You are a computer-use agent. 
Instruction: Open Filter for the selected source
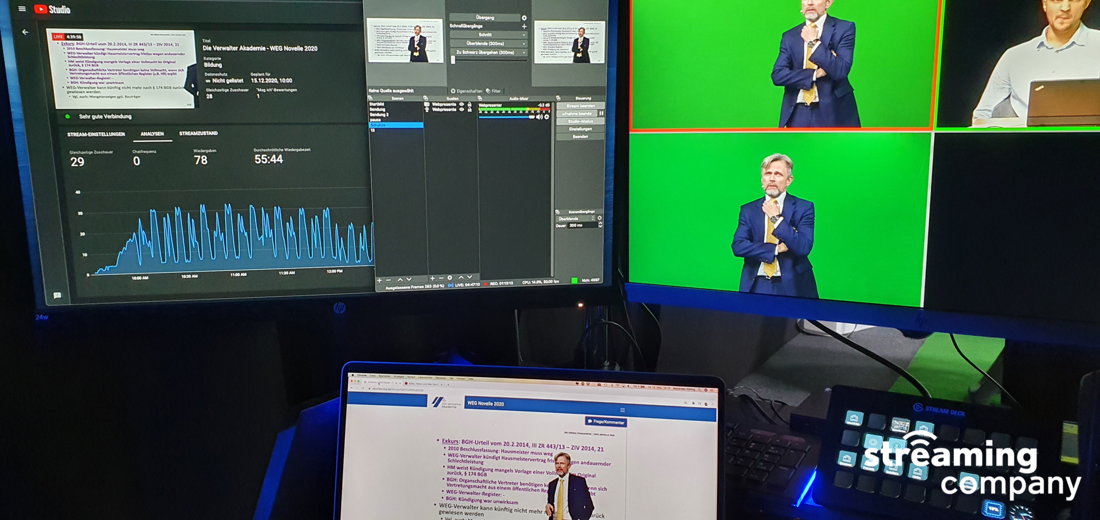point(493,91)
